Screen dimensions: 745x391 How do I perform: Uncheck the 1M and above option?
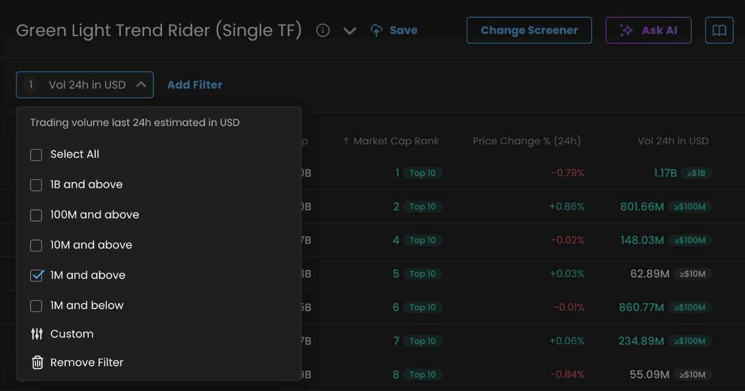36,275
